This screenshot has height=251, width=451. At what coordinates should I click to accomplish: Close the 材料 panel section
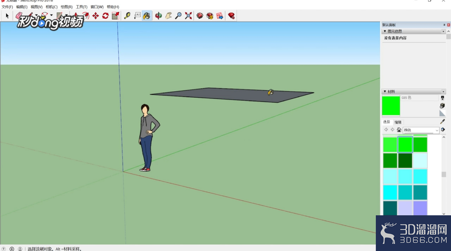(x=443, y=91)
